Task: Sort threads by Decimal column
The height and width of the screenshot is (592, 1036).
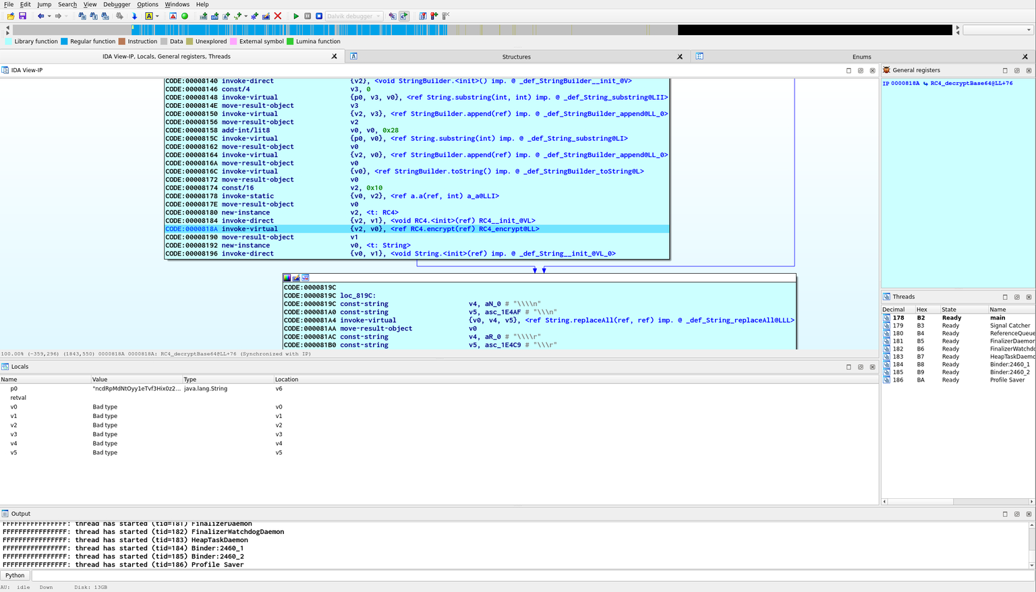Action: click(898, 309)
